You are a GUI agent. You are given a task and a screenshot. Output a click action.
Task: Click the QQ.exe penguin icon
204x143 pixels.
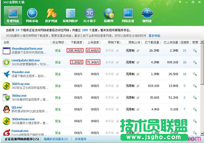7,109
